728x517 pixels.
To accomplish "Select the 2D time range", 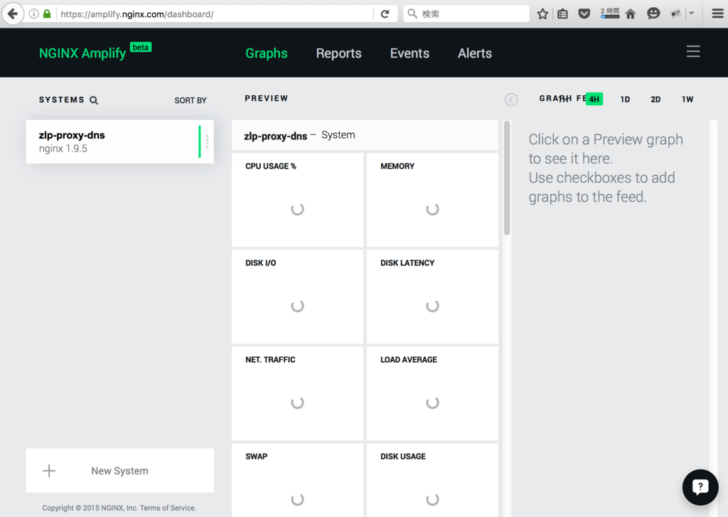I will point(655,100).
